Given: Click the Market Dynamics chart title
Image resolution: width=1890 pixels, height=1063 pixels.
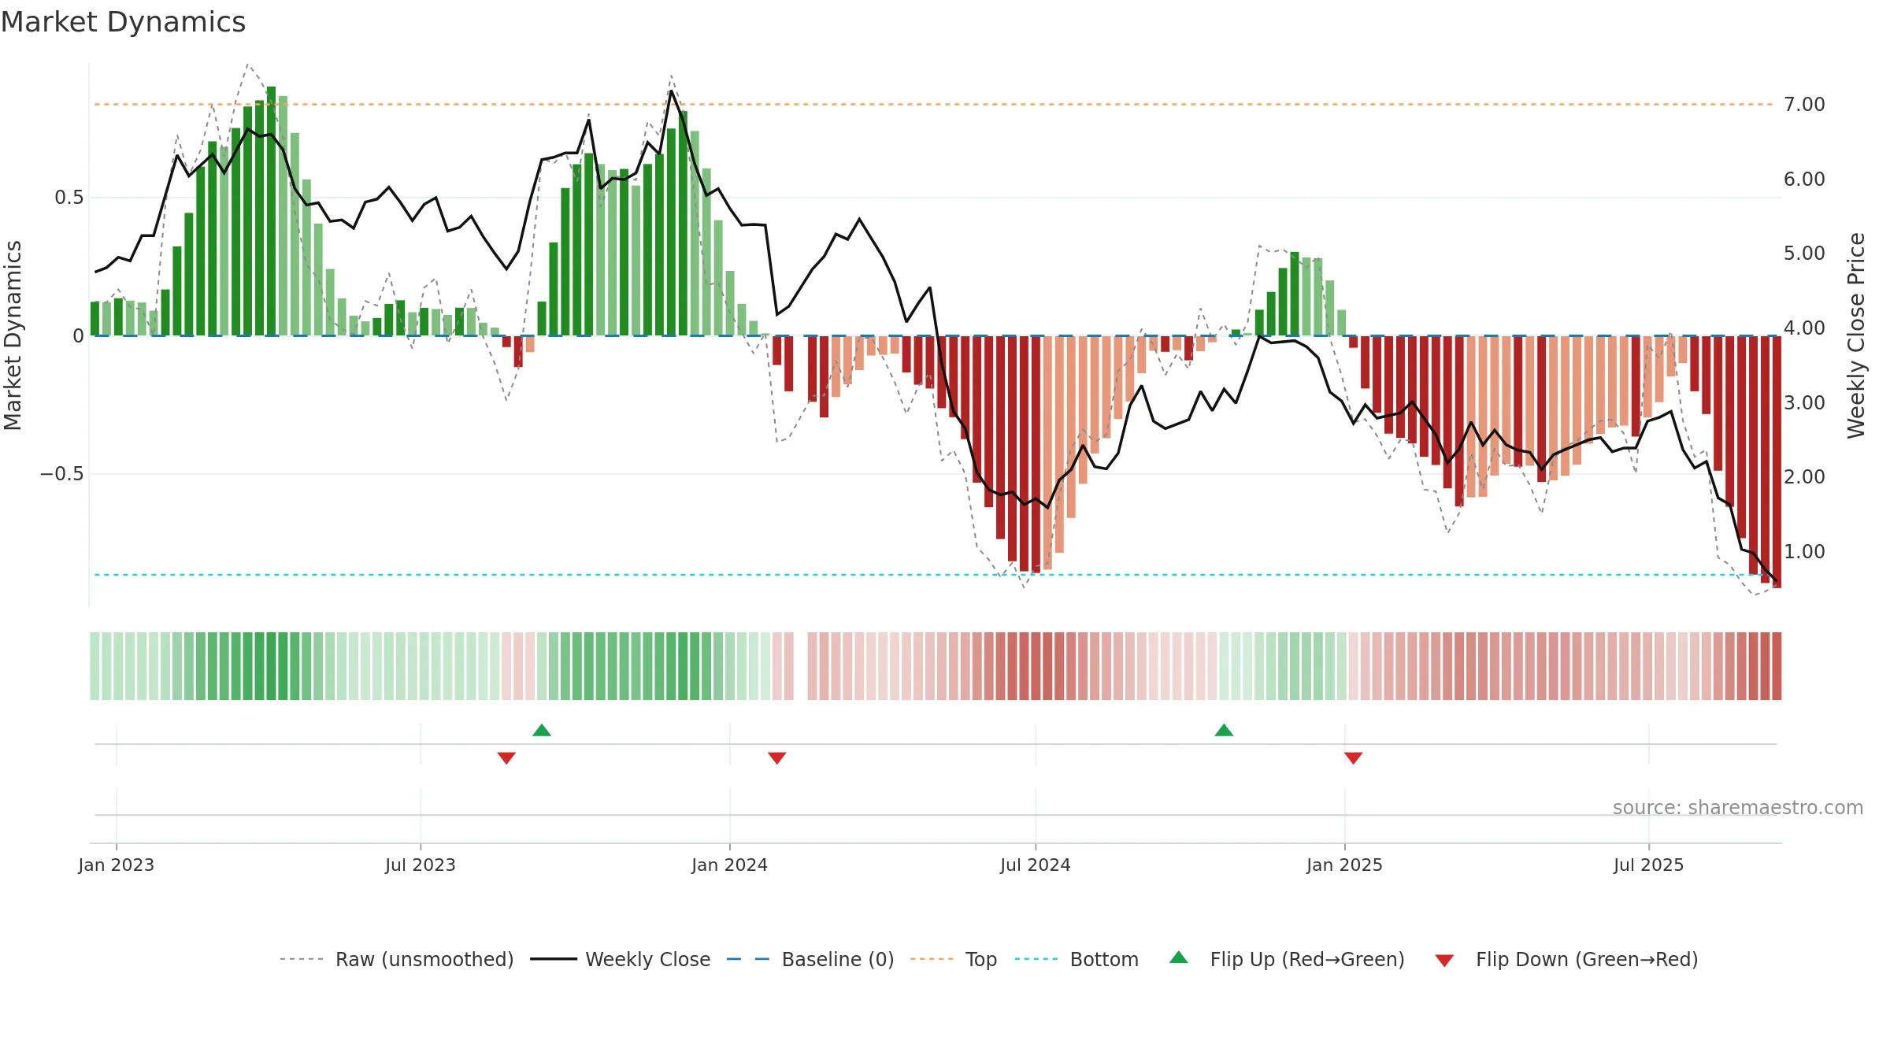Looking at the screenshot, I should (x=124, y=22).
